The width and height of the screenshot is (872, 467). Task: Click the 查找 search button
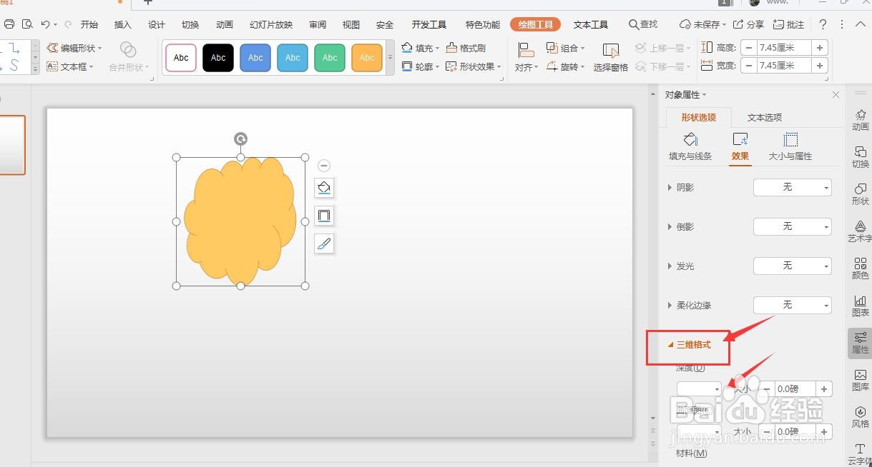643,24
